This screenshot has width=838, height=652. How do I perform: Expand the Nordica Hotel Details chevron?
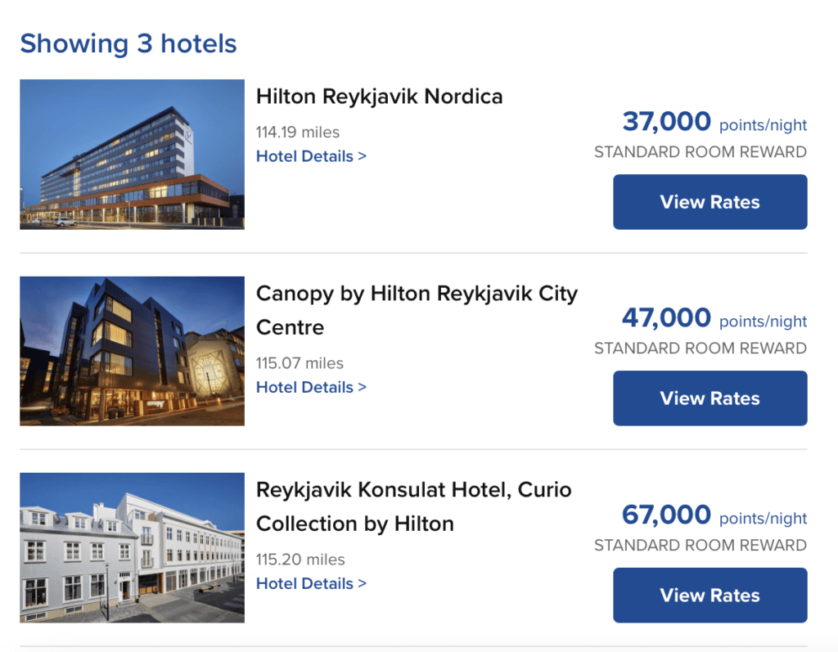coord(362,155)
